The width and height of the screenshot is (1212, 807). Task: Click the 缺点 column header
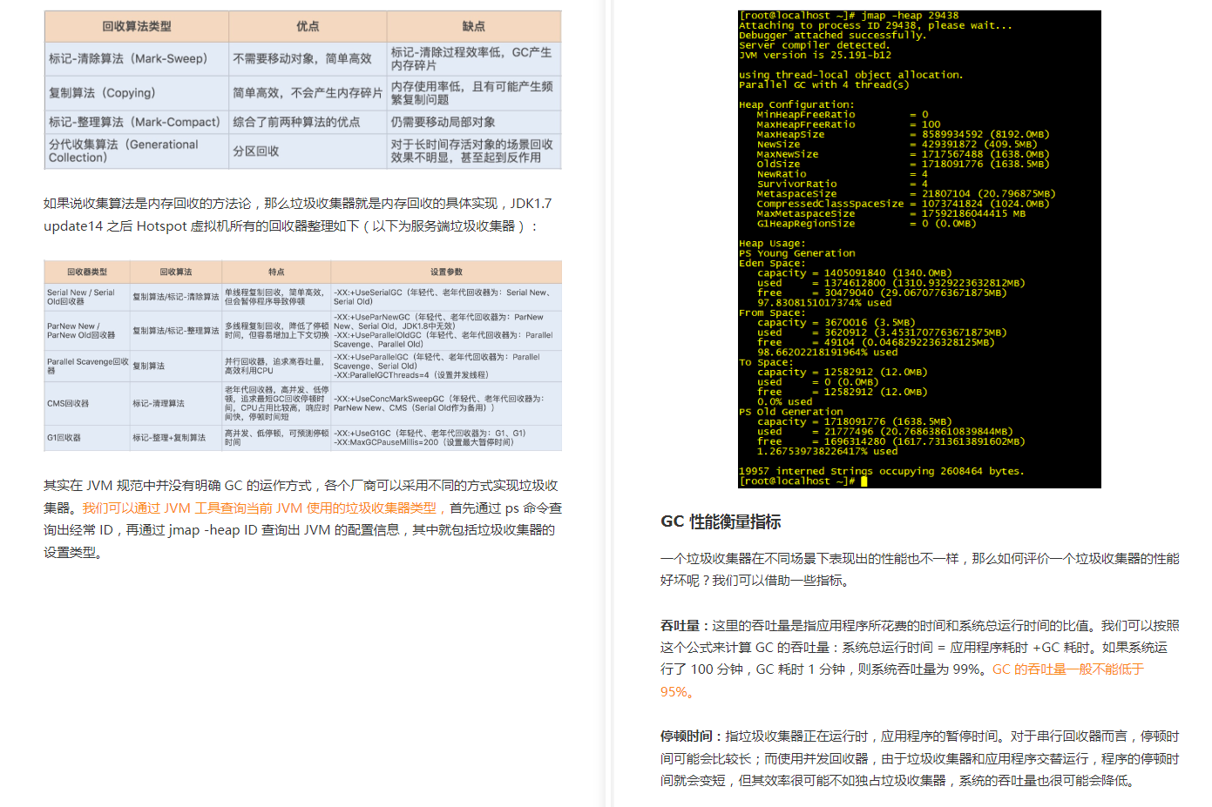coord(473,26)
